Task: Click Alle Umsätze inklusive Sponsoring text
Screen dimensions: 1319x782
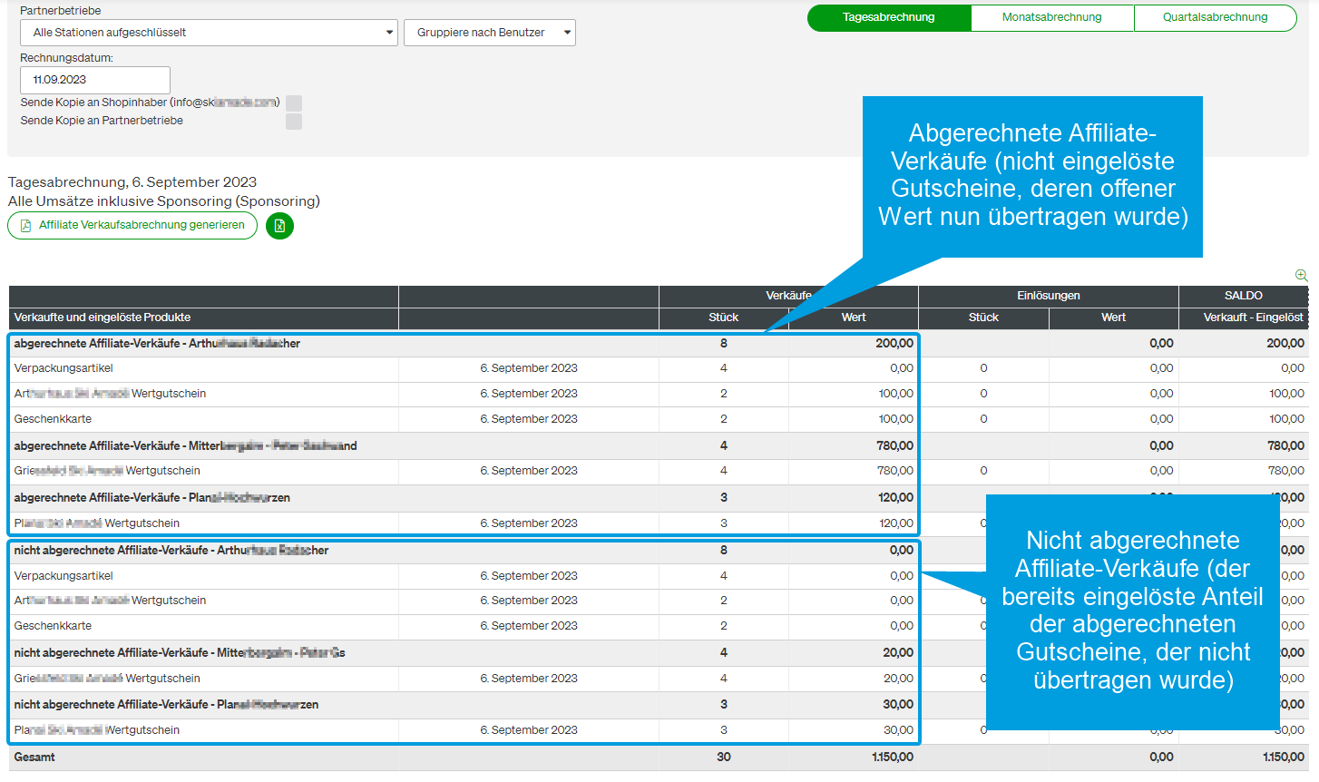Action: (164, 201)
